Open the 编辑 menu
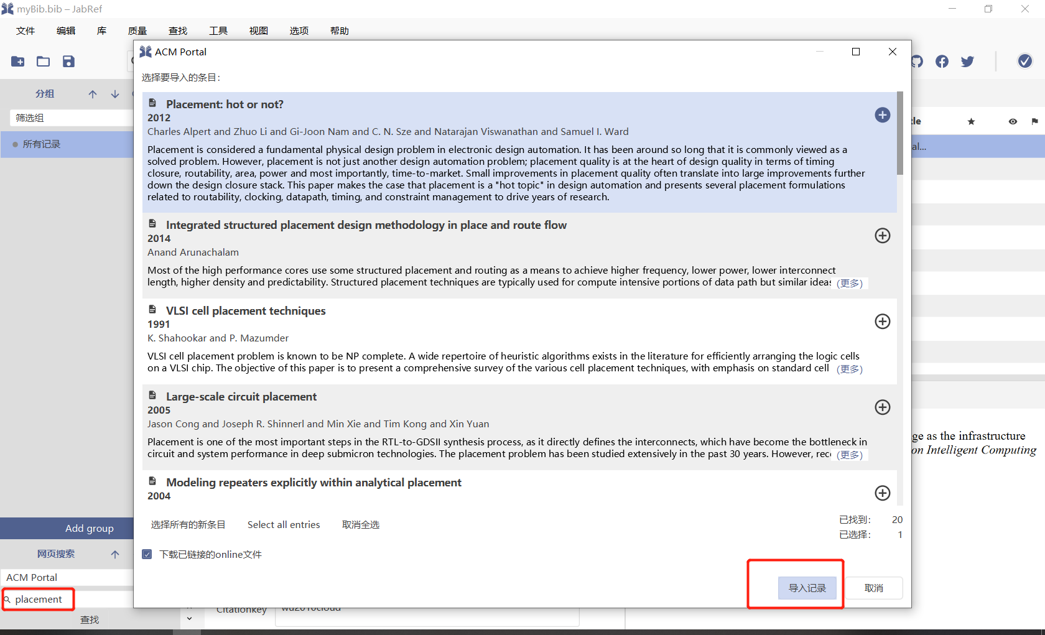This screenshot has height=635, width=1045. click(66, 30)
